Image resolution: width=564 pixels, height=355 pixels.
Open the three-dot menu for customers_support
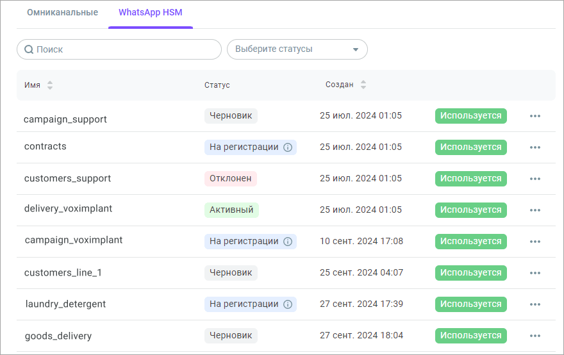[x=535, y=179]
